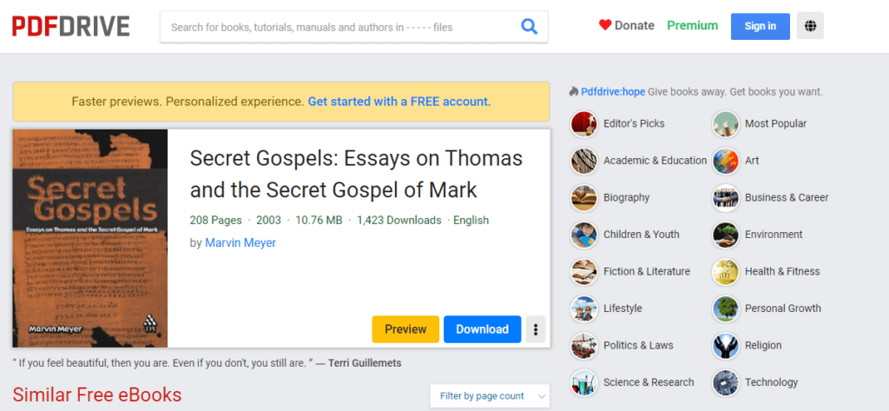Click the Science & Research category icon
The height and width of the screenshot is (411, 889).
coord(584,382)
